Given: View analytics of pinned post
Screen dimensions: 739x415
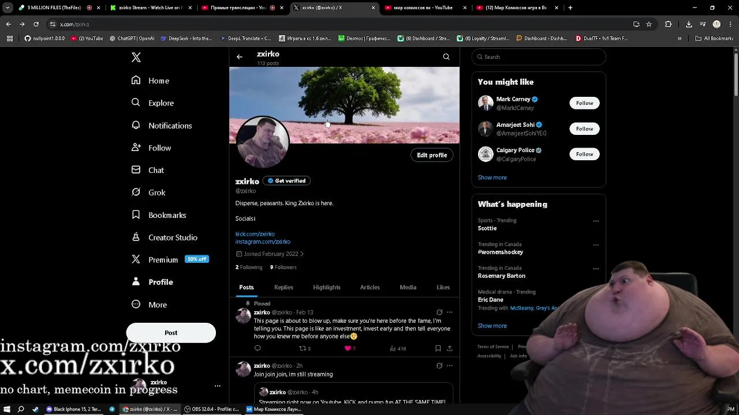Looking at the screenshot, I should click(398, 348).
